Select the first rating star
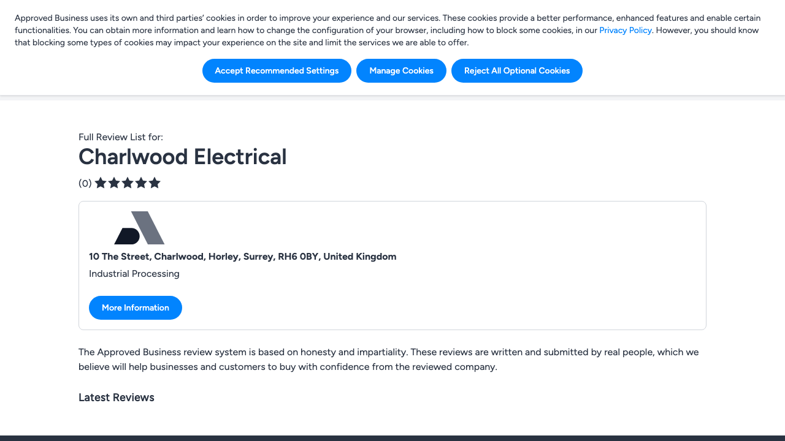The height and width of the screenshot is (441, 785). 101,183
